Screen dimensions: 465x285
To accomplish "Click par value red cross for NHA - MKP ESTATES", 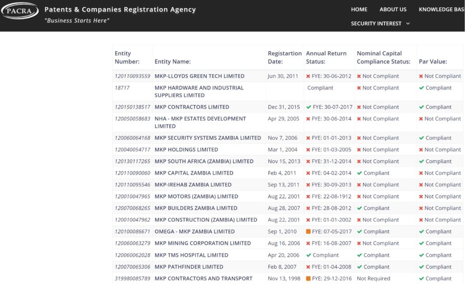I will coord(421,119).
